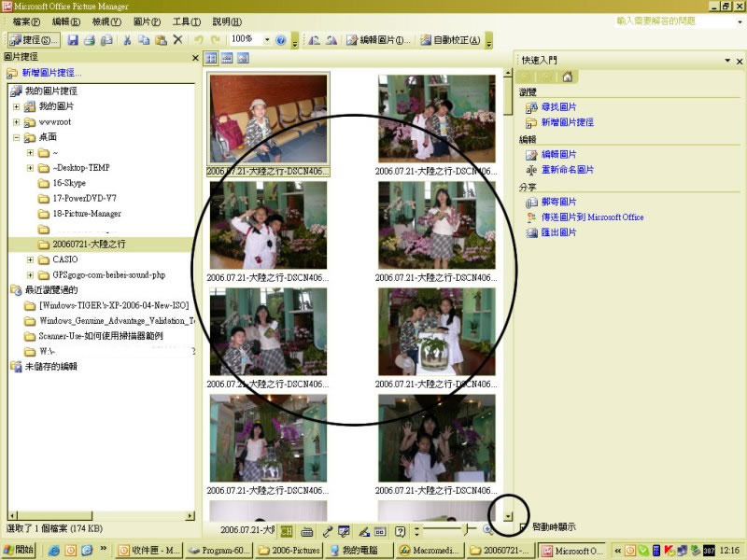Select the 20060721-大陸之行 folder
The image size is (747, 560).
tap(89, 245)
